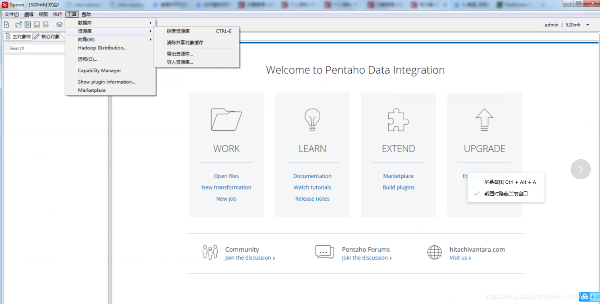Open 选项(O)... menu entry
This screenshot has width=600, height=304.
coord(111,59)
